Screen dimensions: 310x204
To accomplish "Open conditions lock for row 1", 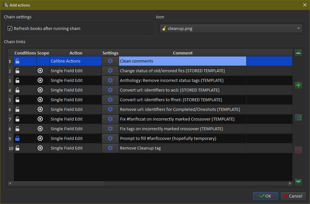I will (x=18, y=61).
